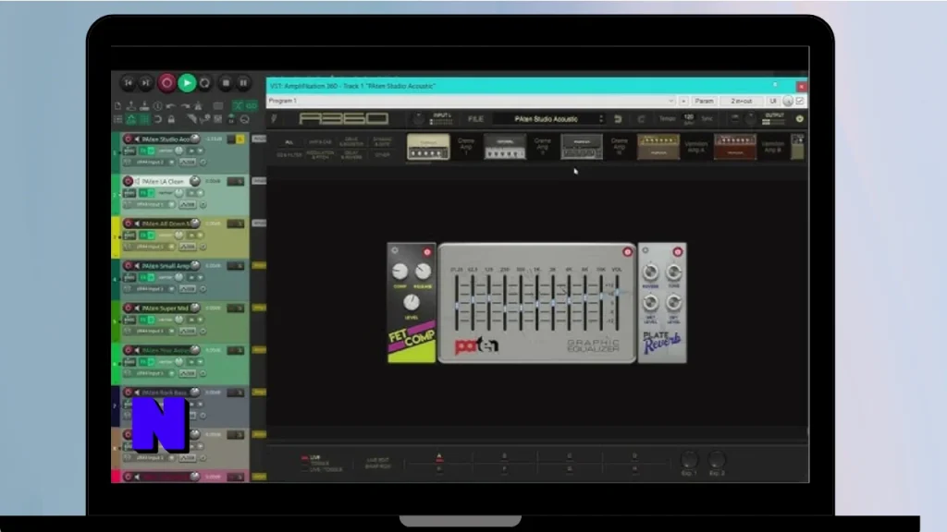Click the Param button in VST window
Screen dimensions: 947x532
pos(704,102)
